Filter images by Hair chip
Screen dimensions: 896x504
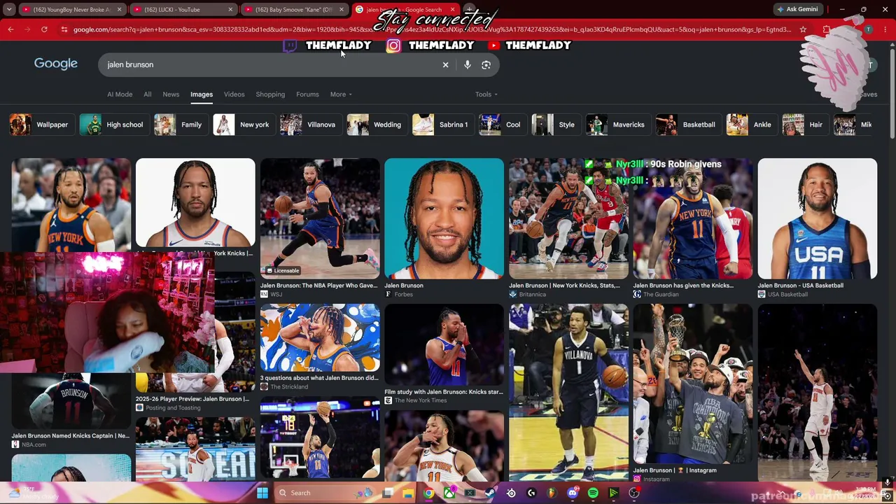(804, 125)
